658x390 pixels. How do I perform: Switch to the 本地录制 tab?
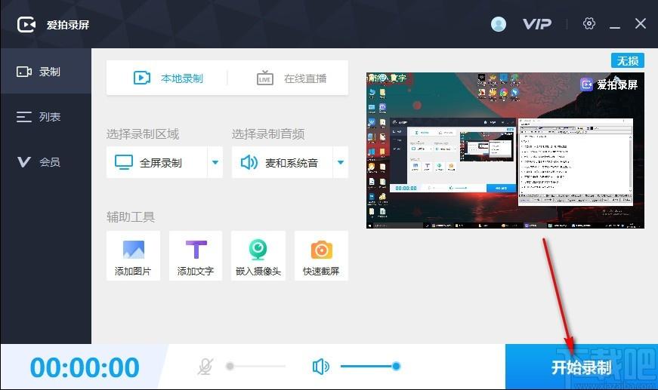tap(168, 78)
